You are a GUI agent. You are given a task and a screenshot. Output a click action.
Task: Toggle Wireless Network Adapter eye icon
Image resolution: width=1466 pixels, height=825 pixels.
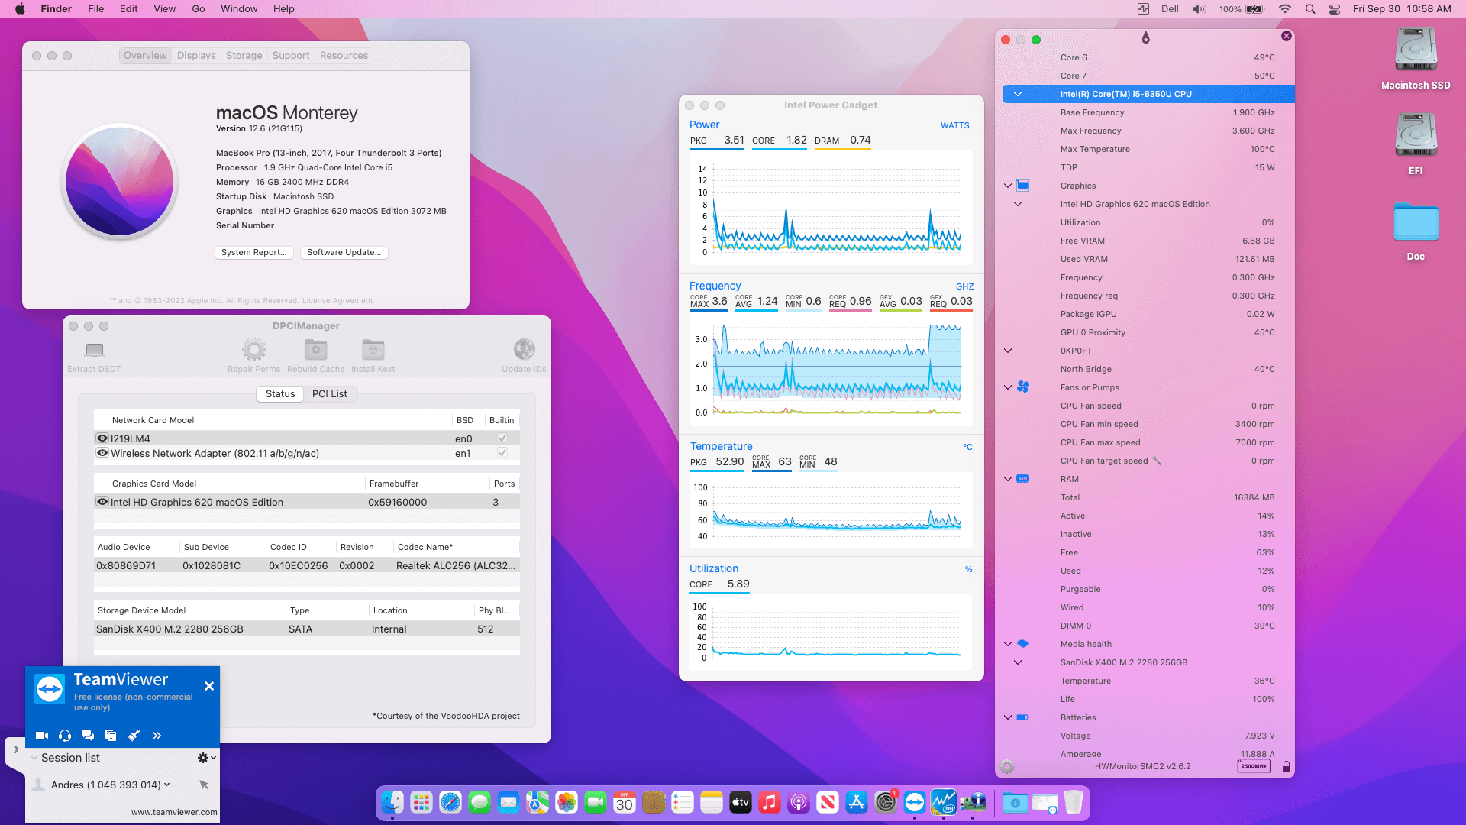point(102,453)
